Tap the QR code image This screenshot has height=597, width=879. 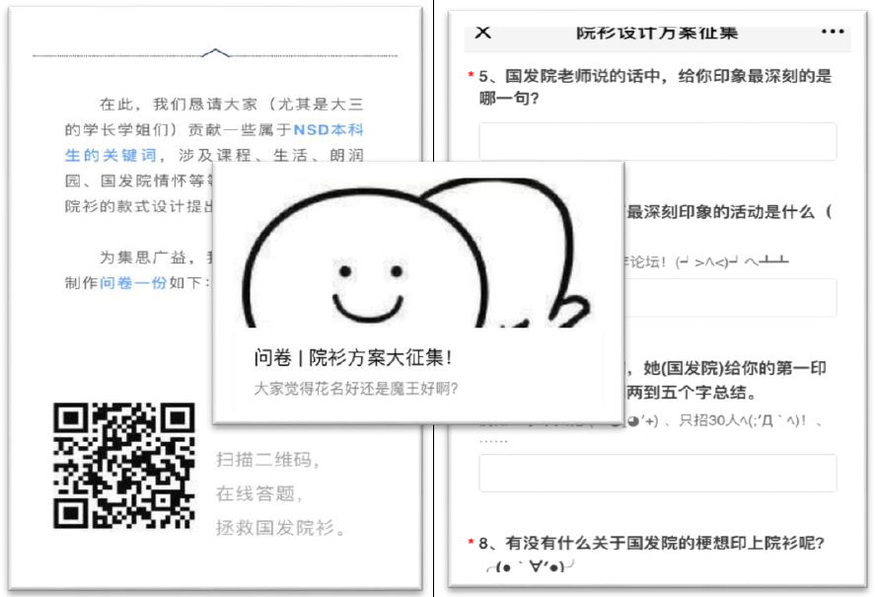coord(123,465)
